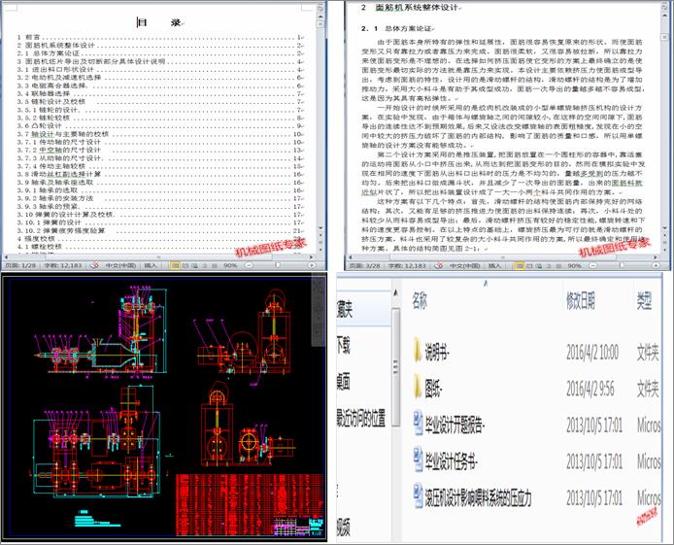The width and height of the screenshot is (674, 545).
Task: Click the Word icon beside 毕业设计任务书
Action: click(418, 460)
